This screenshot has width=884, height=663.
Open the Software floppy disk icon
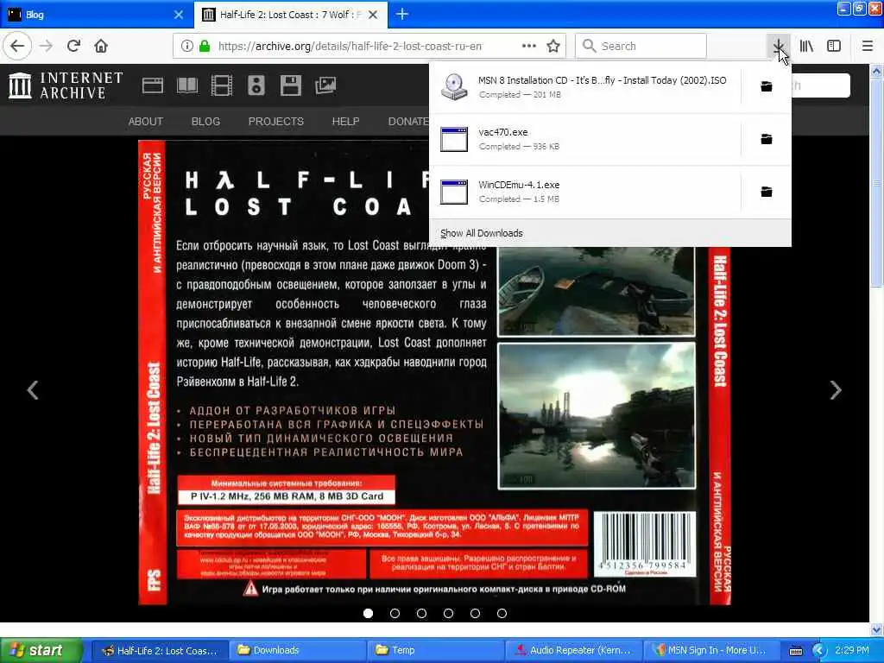[290, 85]
